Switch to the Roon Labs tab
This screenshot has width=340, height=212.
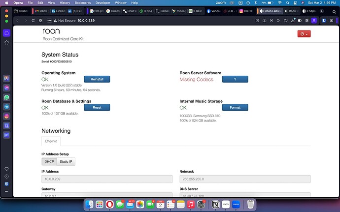[x=271, y=11]
